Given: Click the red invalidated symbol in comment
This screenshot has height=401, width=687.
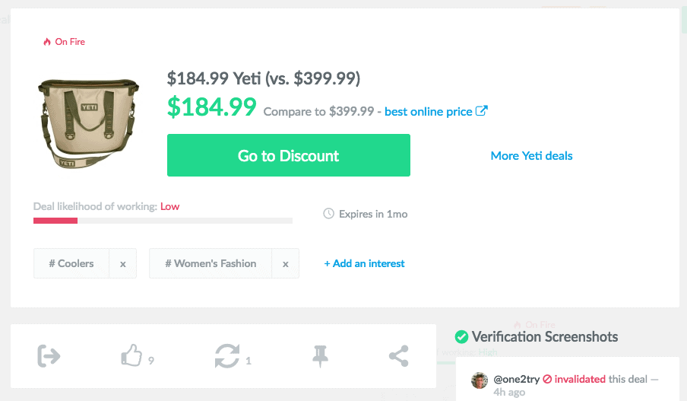Looking at the screenshot, I should [x=546, y=379].
